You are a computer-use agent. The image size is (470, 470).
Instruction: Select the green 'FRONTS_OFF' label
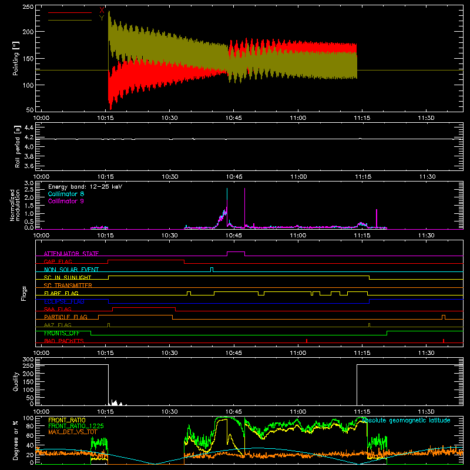(x=62, y=333)
